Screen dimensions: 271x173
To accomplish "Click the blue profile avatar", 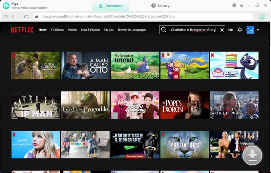I will pyautogui.click(x=250, y=30).
